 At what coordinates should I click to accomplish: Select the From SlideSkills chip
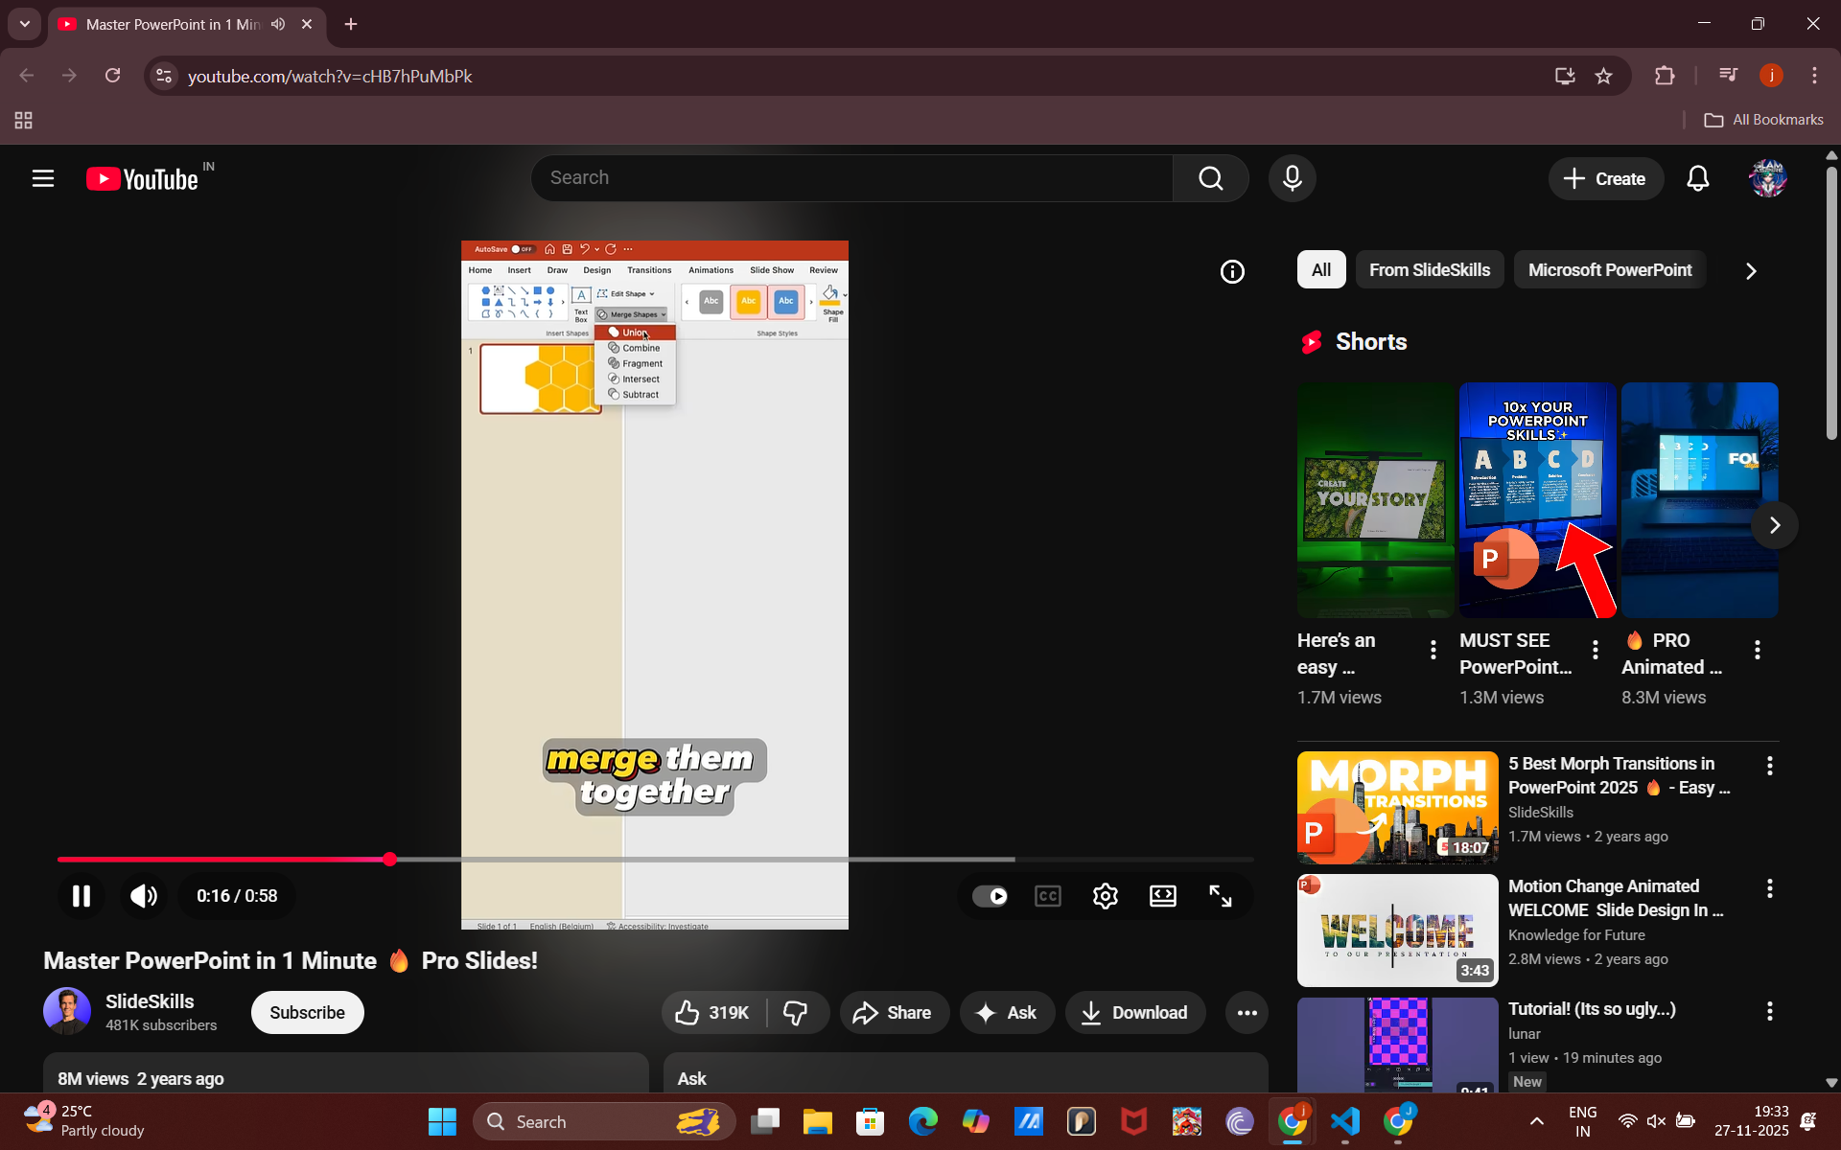click(1429, 270)
